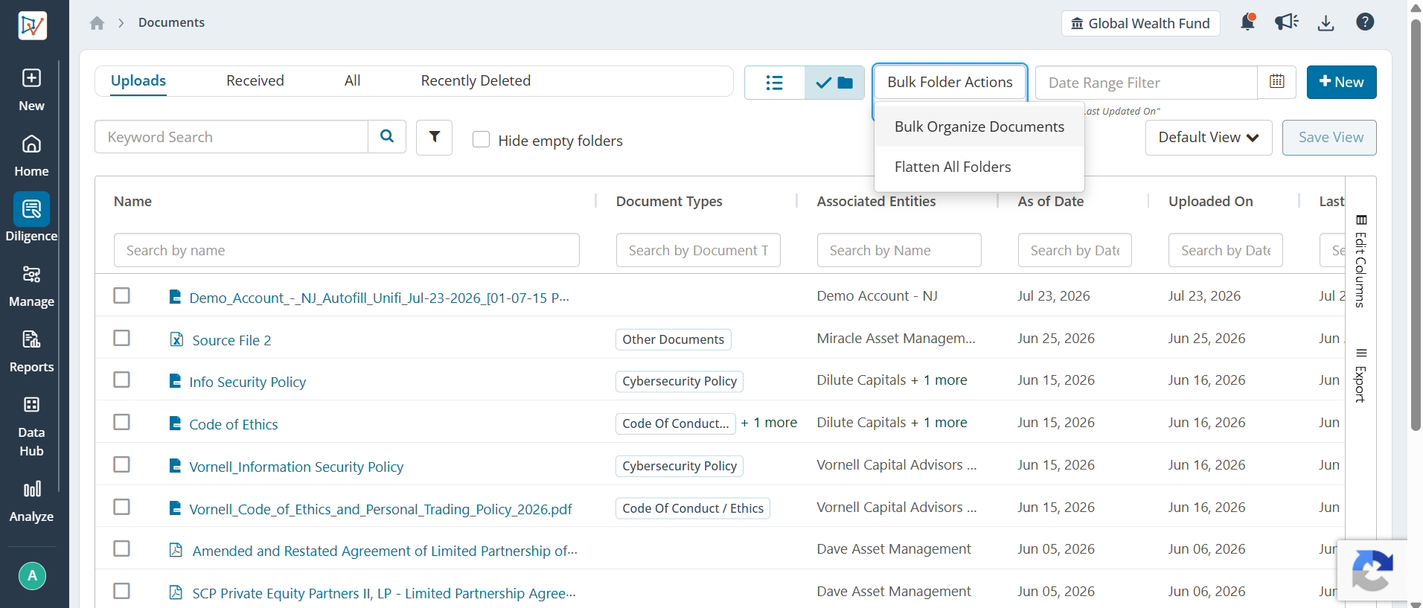The image size is (1423, 608).
Task: Switch to the Uploads tab
Action: (x=138, y=81)
